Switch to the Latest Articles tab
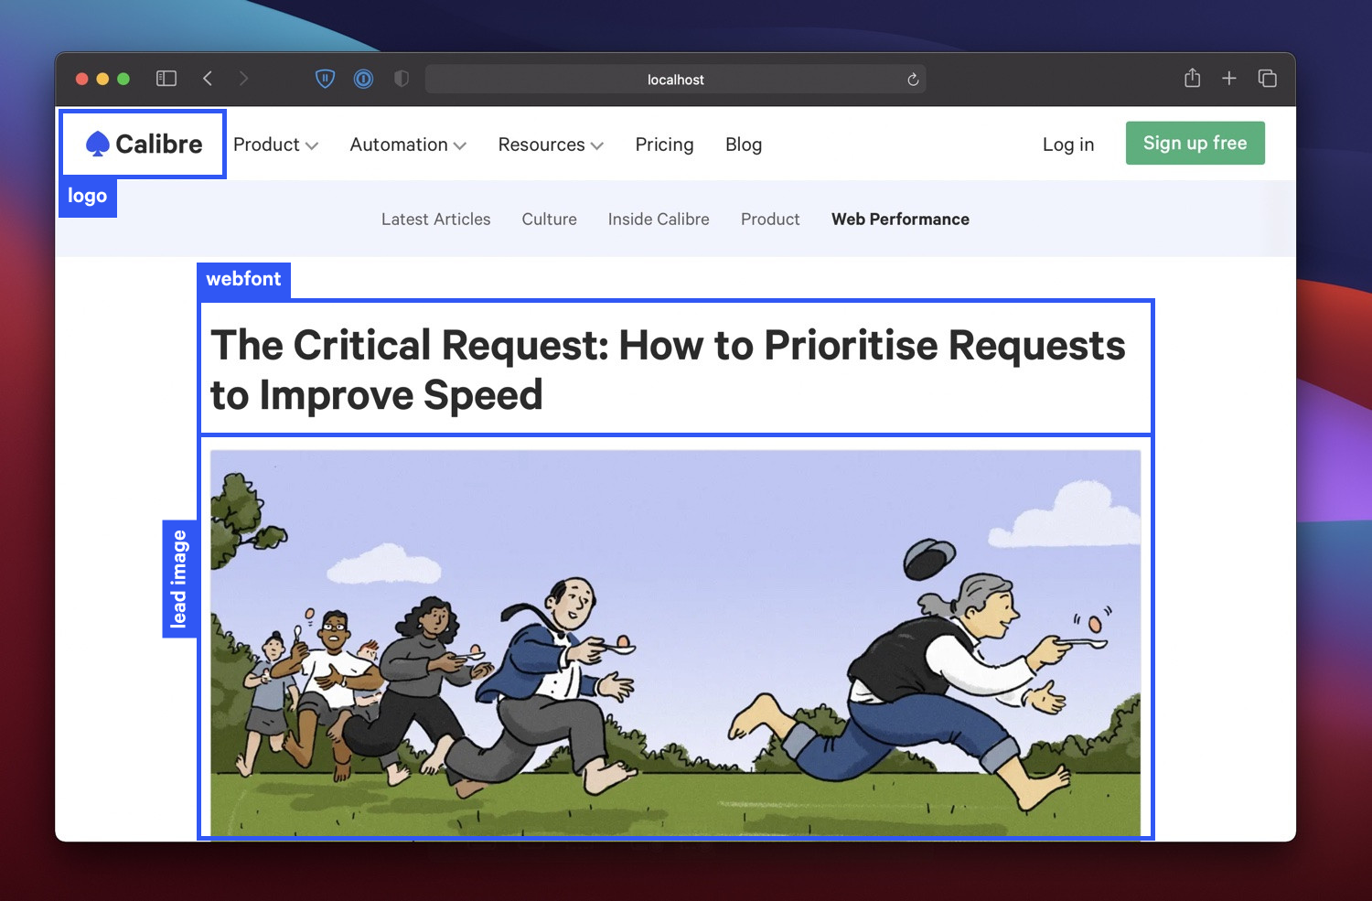 (x=435, y=219)
